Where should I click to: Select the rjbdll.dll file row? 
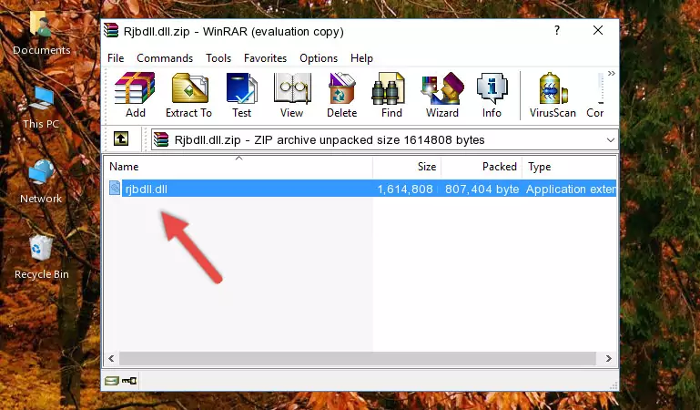click(x=360, y=189)
